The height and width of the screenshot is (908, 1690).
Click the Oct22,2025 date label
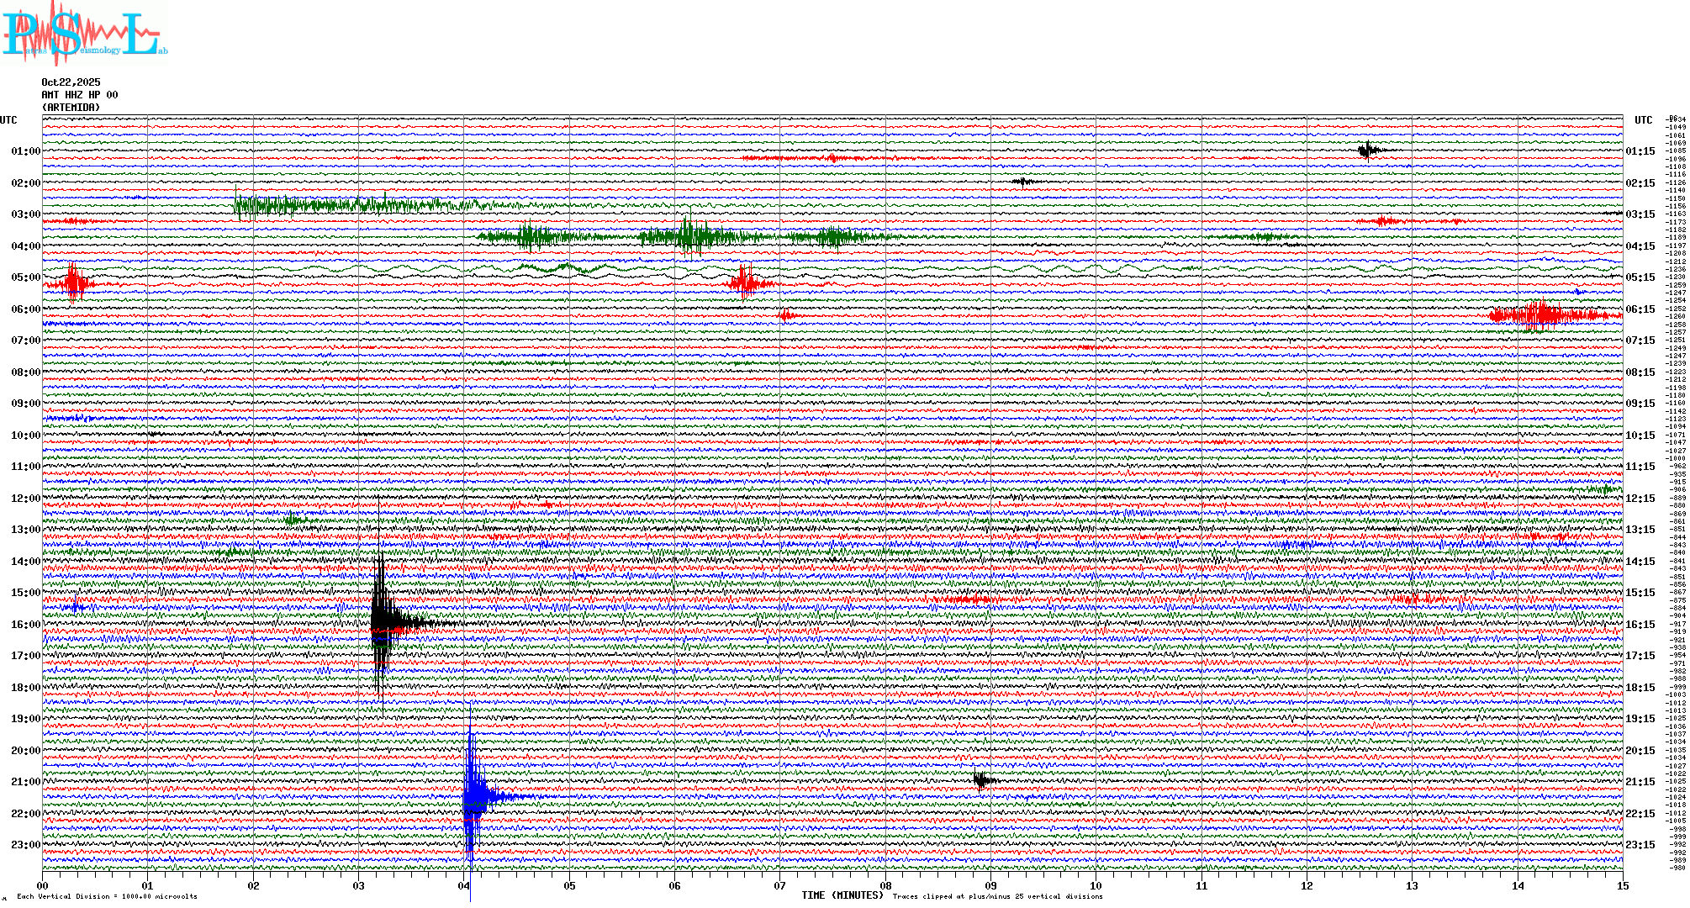click(x=71, y=82)
